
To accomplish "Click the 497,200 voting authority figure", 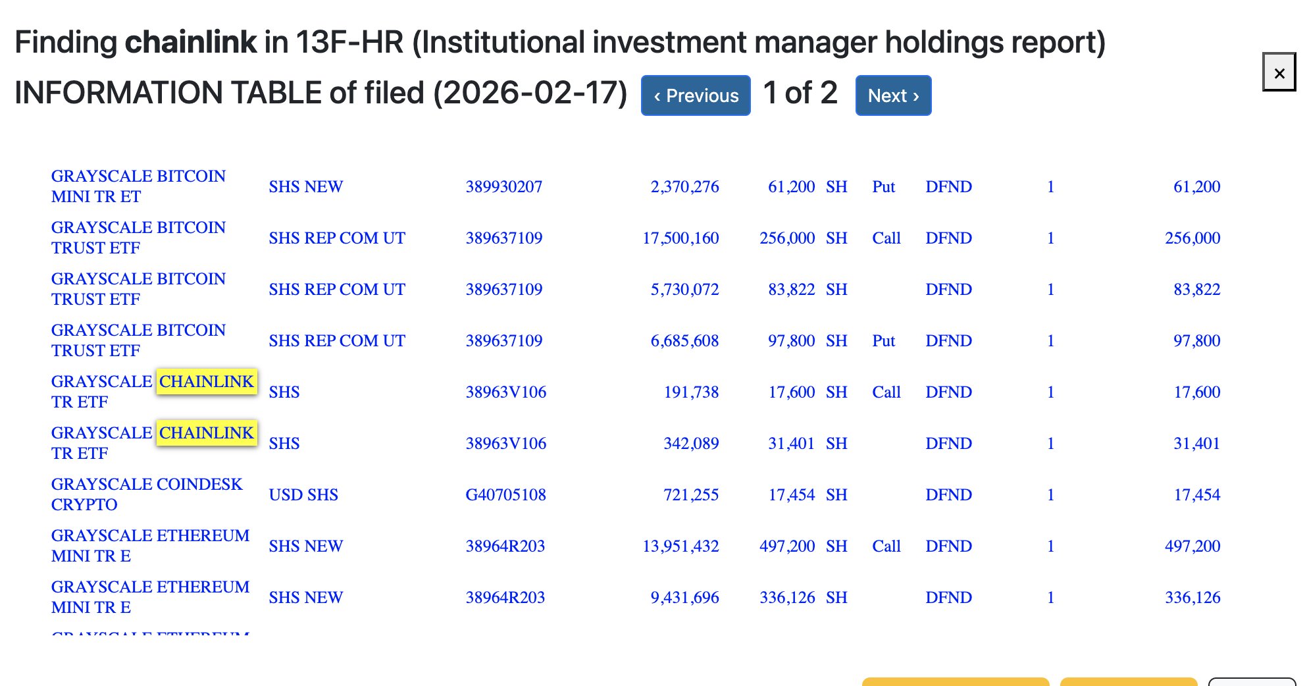I will 1192,546.
